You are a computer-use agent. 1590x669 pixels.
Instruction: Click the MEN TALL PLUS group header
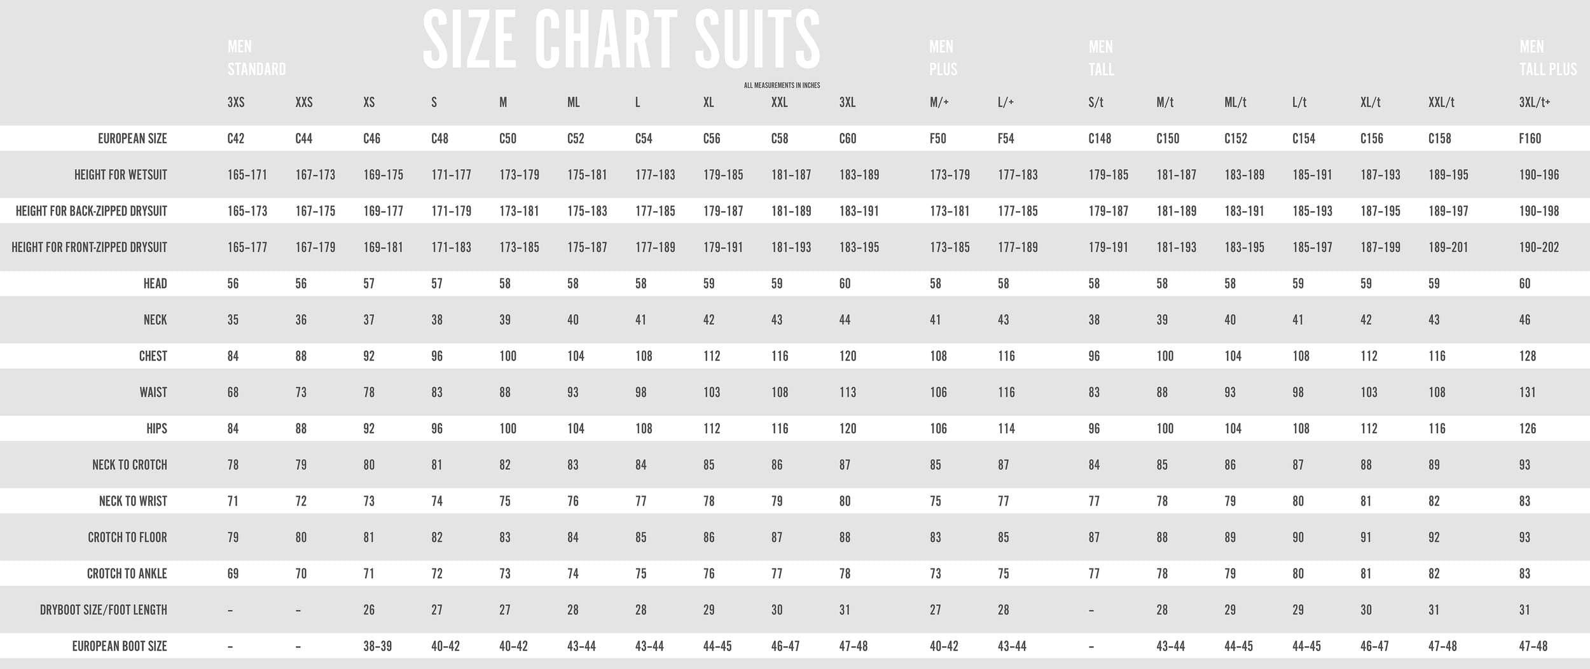point(1547,58)
